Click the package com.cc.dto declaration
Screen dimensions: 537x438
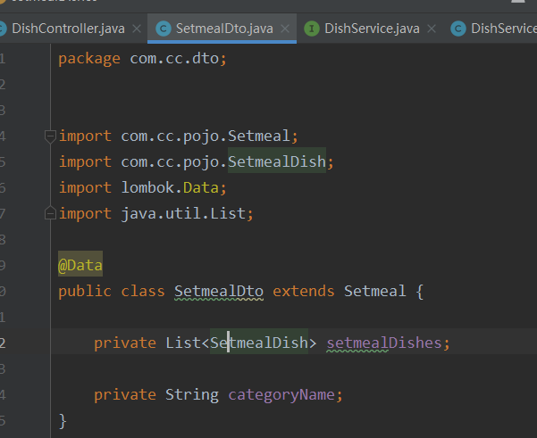142,59
